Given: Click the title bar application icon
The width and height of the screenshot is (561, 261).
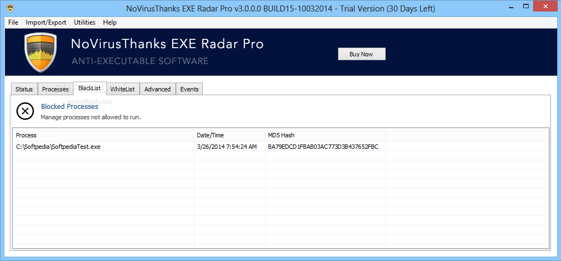Looking at the screenshot, I should pyautogui.click(x=11, y=8).
